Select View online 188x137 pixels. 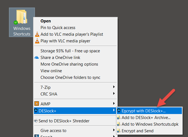(75, 71)
